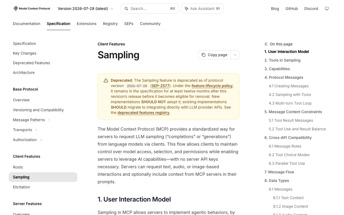
Task: Open the Copy page options chevron
Action: tap(235, 55)
